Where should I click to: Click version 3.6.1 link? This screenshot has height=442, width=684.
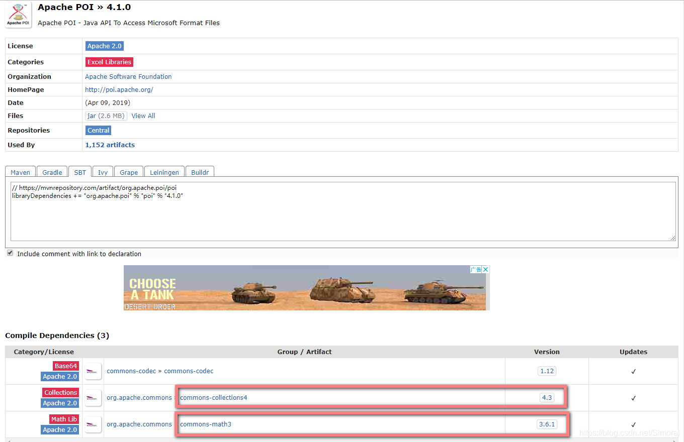coord(547,424)
